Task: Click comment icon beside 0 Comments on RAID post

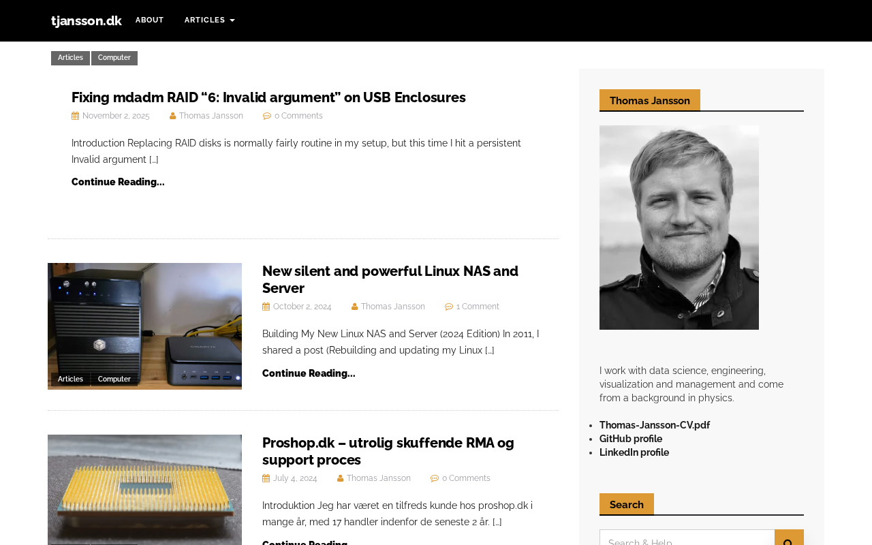Action: pyautogui.click(x=267, y=116)
